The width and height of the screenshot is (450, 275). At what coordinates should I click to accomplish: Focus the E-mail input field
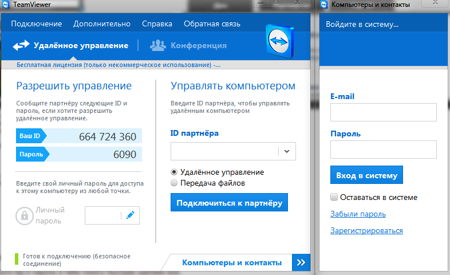pos(384,112)
